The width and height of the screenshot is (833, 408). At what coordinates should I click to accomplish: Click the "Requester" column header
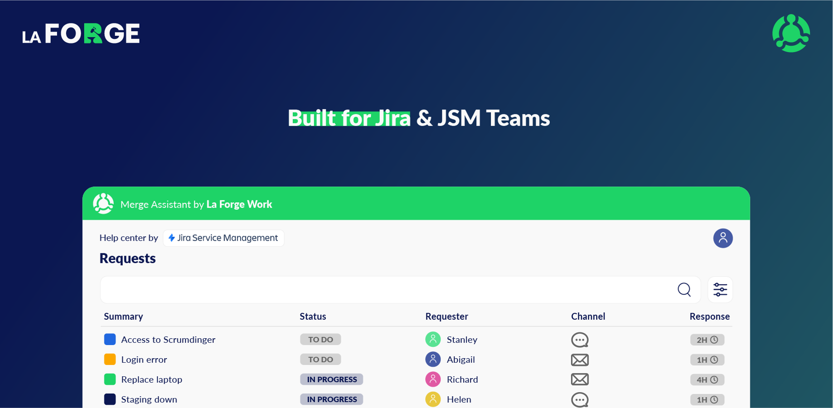[446, 316]
